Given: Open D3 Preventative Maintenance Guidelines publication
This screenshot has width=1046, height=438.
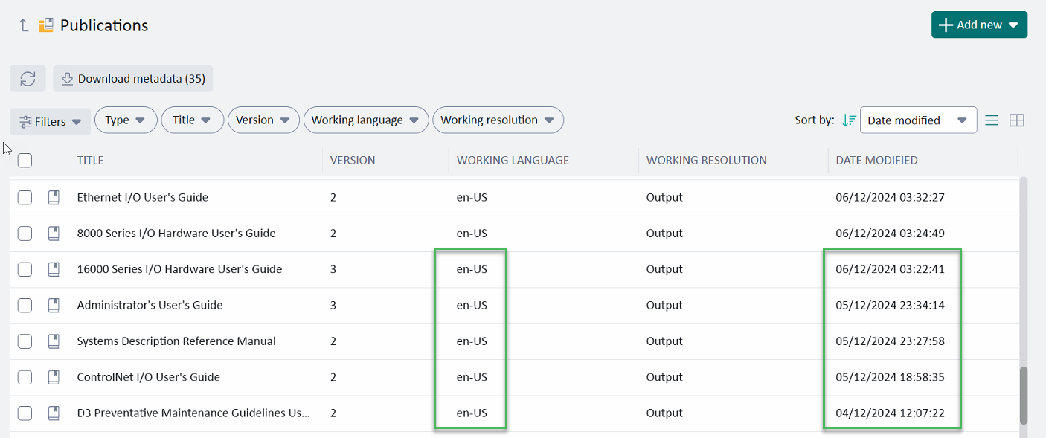Looking at the screenshot, I should pos(194,413).
